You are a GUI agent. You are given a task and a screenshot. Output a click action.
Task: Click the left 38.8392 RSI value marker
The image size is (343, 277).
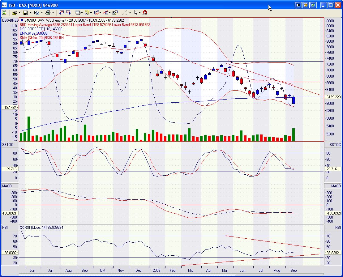click(x=10, y=253)
